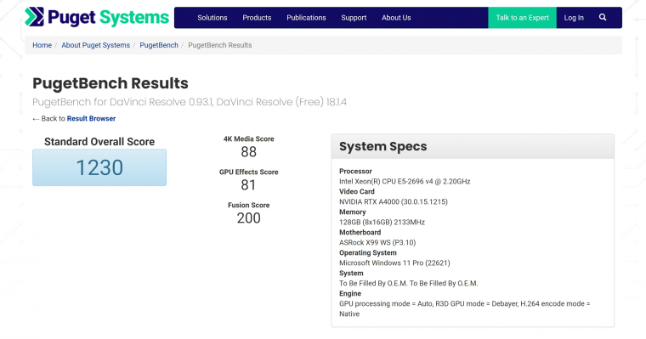Go to the Home breadcrumb
Image resolution: width=646 pixels, height=339 pixels.
(x=42, y=45)
